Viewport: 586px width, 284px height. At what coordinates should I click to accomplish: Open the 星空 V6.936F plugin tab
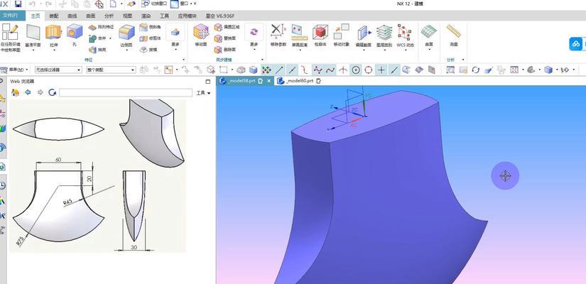(220, 16)
